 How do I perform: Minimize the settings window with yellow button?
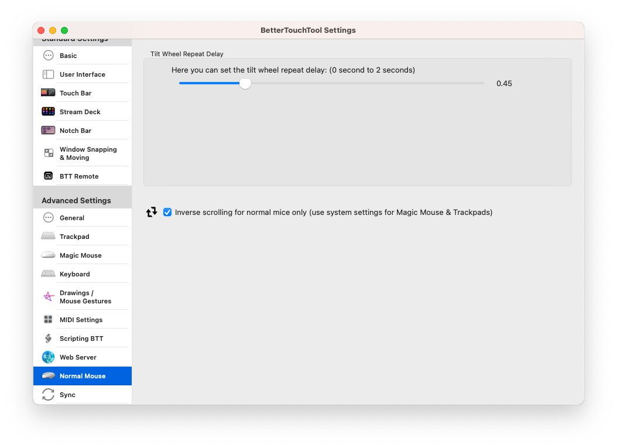(53, 30)
